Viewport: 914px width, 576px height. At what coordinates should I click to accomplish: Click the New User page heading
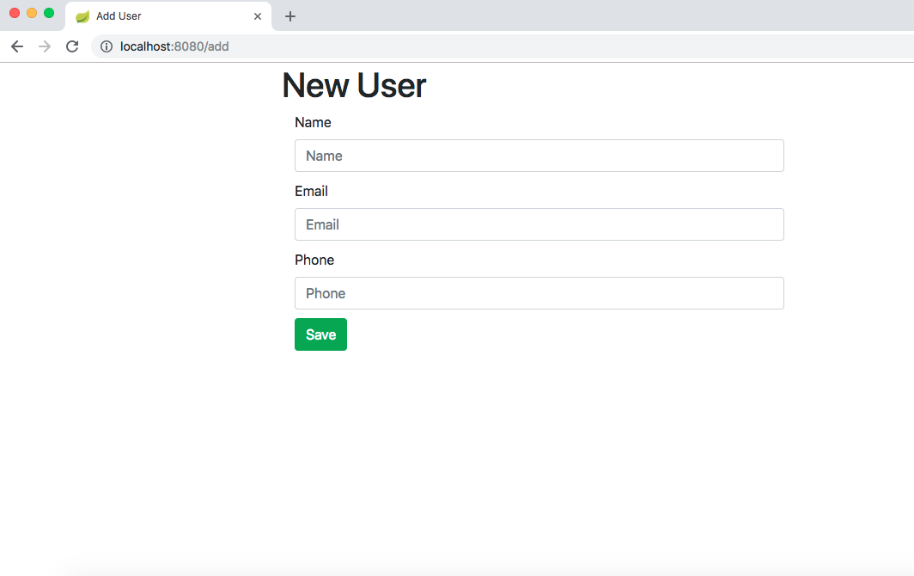pos(354,85)
